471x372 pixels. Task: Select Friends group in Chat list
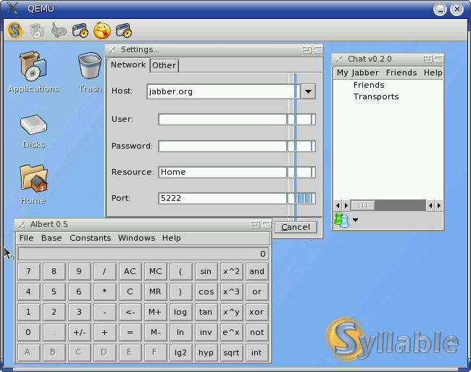pyautogui.click(x=369, y=85)
